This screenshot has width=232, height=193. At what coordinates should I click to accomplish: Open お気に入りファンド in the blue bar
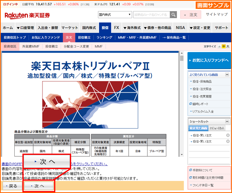(x=46, y=37)
